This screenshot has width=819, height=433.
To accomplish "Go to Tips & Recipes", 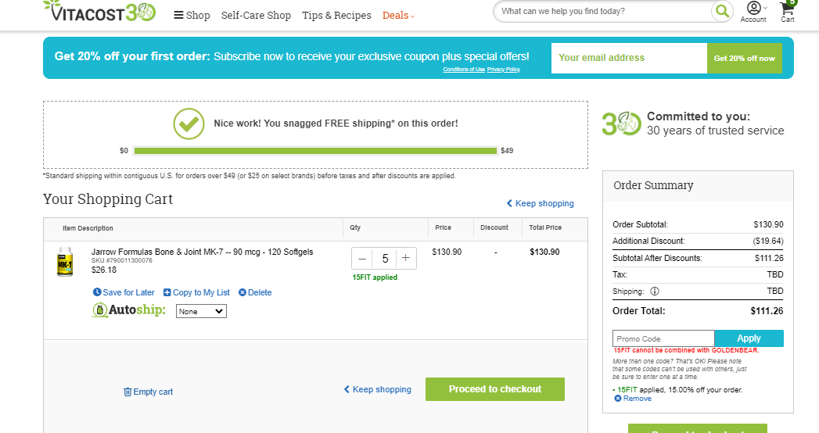I will coord(336,16).
